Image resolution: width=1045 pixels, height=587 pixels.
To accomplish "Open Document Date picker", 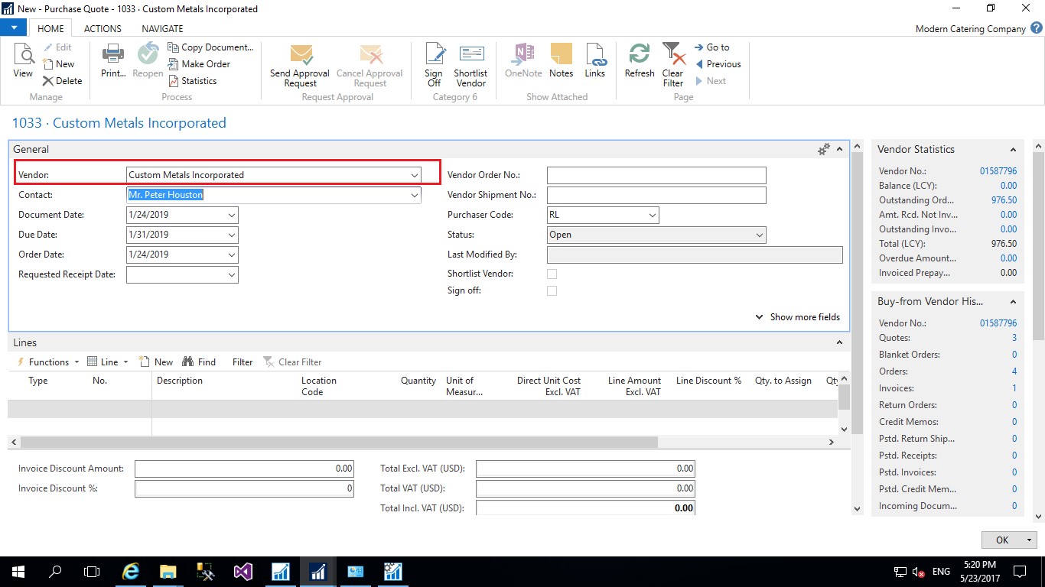I will pyautogui.click(x=232, y=215).
